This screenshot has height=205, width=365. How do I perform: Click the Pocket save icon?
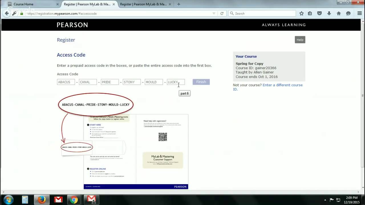(x=320, y=13)
